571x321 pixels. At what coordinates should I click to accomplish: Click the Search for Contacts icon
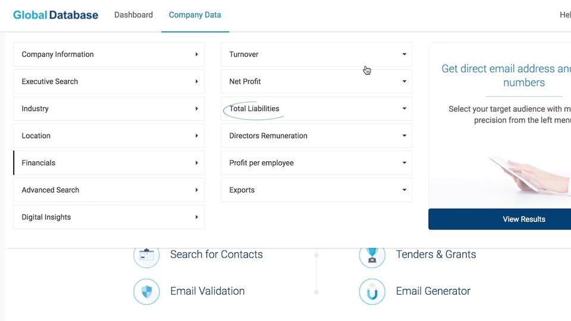click(146, 255)
